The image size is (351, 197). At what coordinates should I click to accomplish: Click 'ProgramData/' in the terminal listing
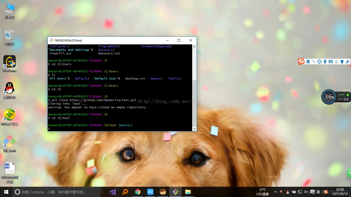pyautogui.click(x=109, y=46)
